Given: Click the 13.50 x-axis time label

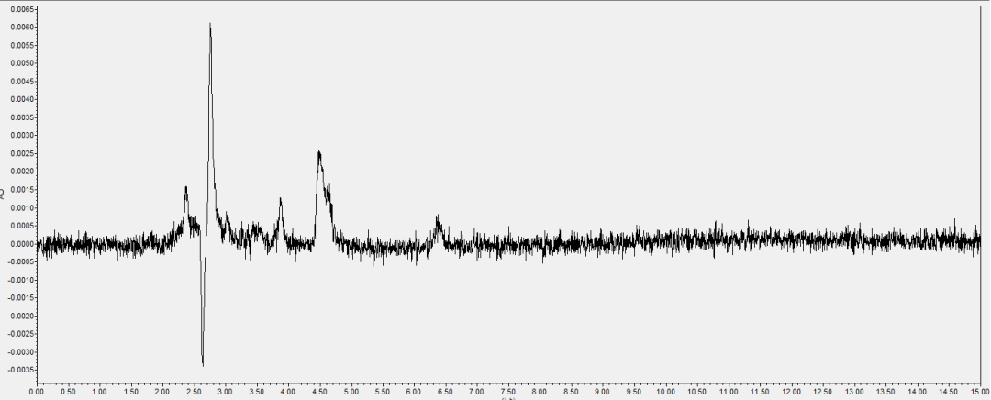Looking at the screenshot, I should [886, 392].
